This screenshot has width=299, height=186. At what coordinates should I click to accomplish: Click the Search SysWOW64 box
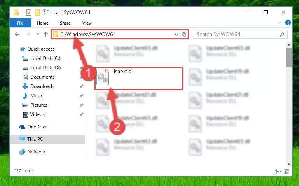pos(240,34)
